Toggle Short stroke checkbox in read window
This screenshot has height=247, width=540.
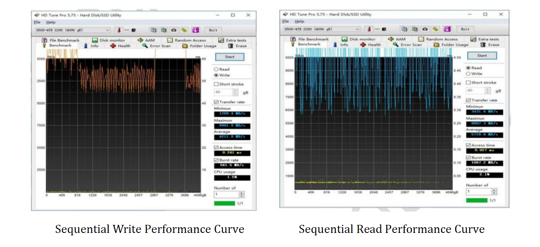pyautogui.click(x=468, y=82)
